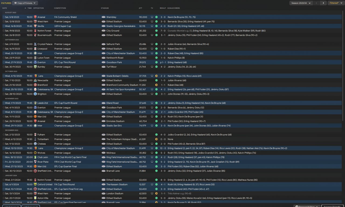Click the date Fri, 22/12/2023
Screen dimensions: 345x207
13,162
